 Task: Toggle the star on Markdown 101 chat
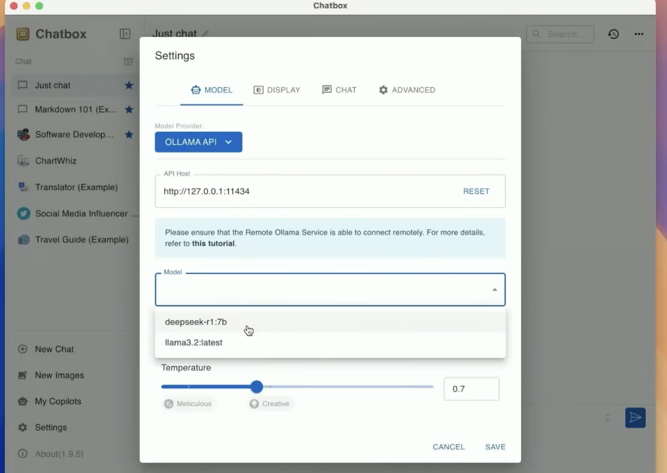pos(129,109)
